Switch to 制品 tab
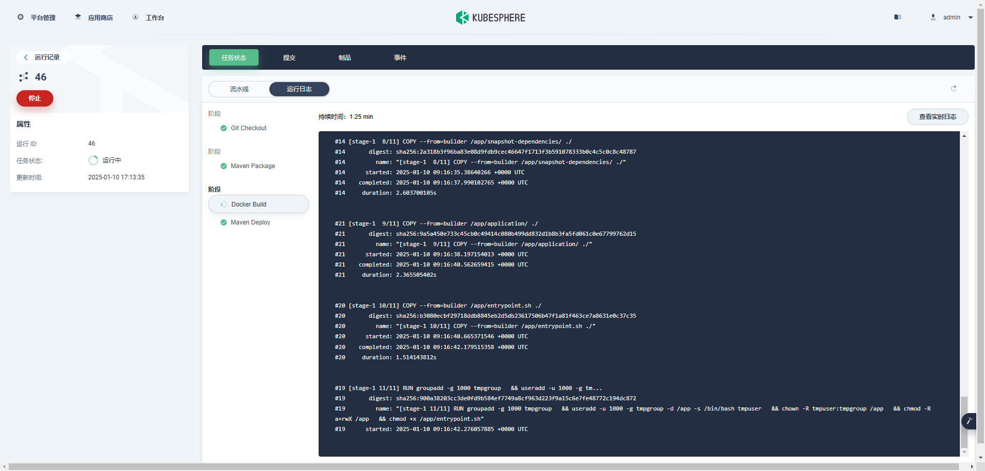 [345, 57]
